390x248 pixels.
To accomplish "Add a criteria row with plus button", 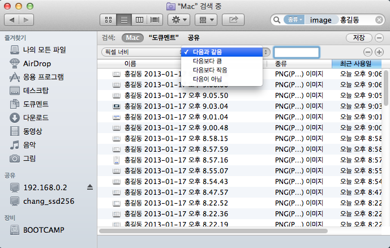I will pos(379,52).
